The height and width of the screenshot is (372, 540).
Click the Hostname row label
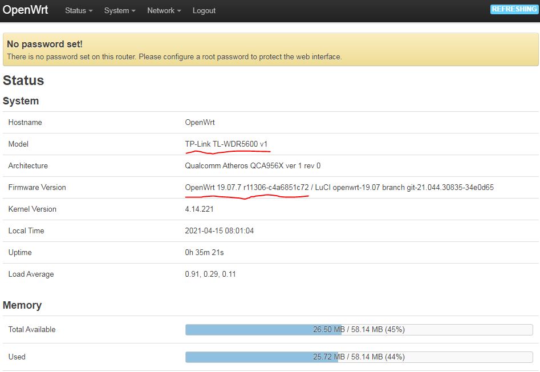(x=25, y=122)
